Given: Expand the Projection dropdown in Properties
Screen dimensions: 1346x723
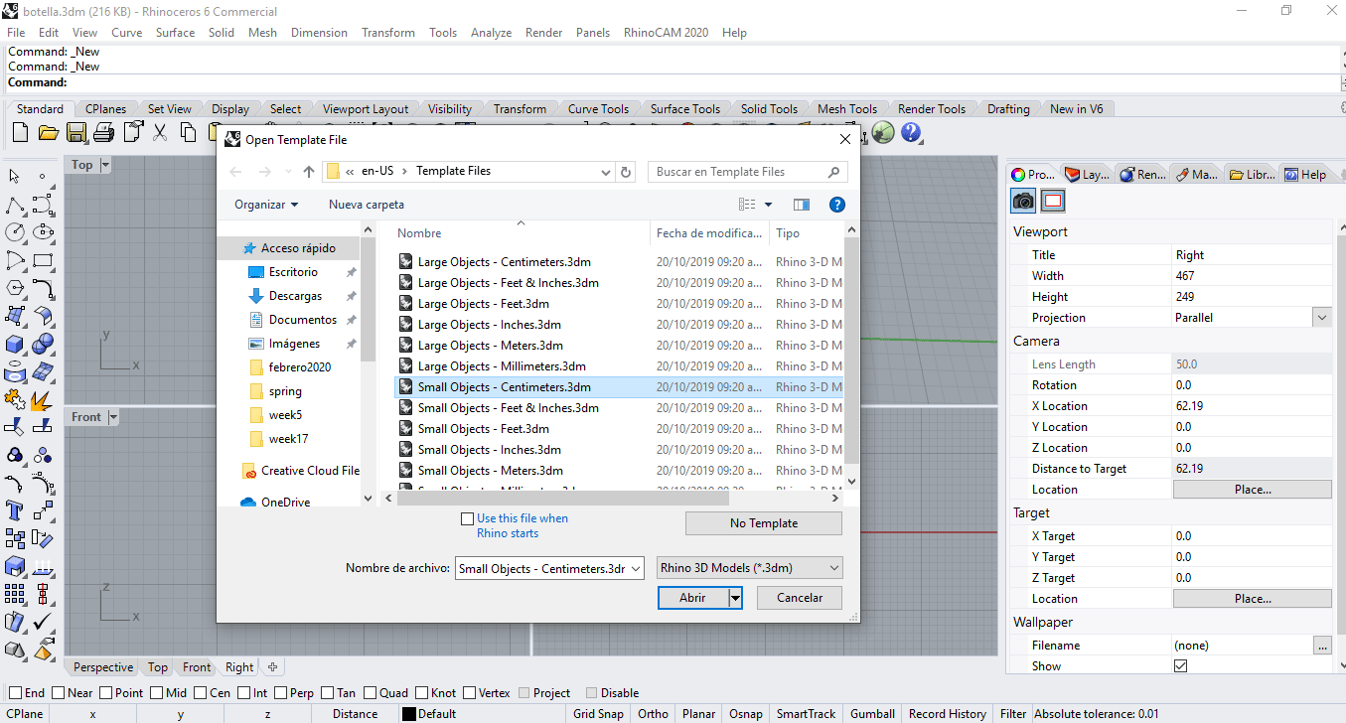Looking at the screenshot, I should pos(1321,318).
